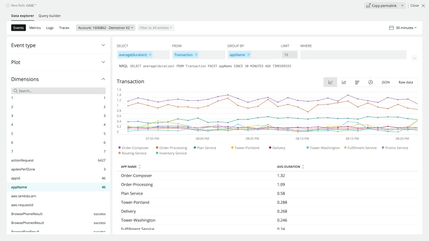Click the Tower-Washington table row
The width and height of the screenshot is (429, 241).
(x=267, y=220)
